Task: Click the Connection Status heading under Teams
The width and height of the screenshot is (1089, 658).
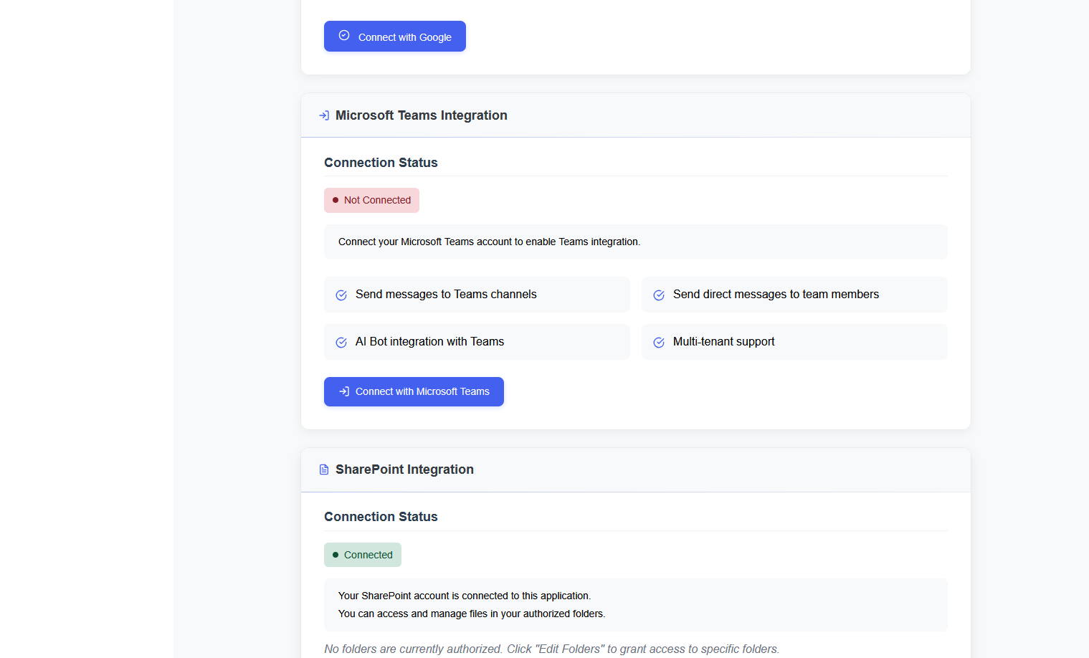Action: pos(381,163)
